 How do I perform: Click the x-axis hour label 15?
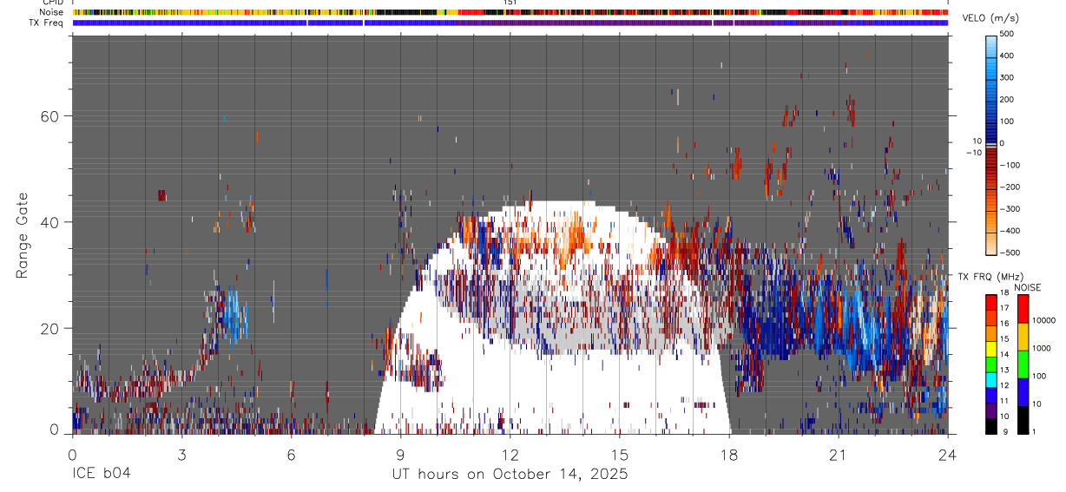coord(620,455)
